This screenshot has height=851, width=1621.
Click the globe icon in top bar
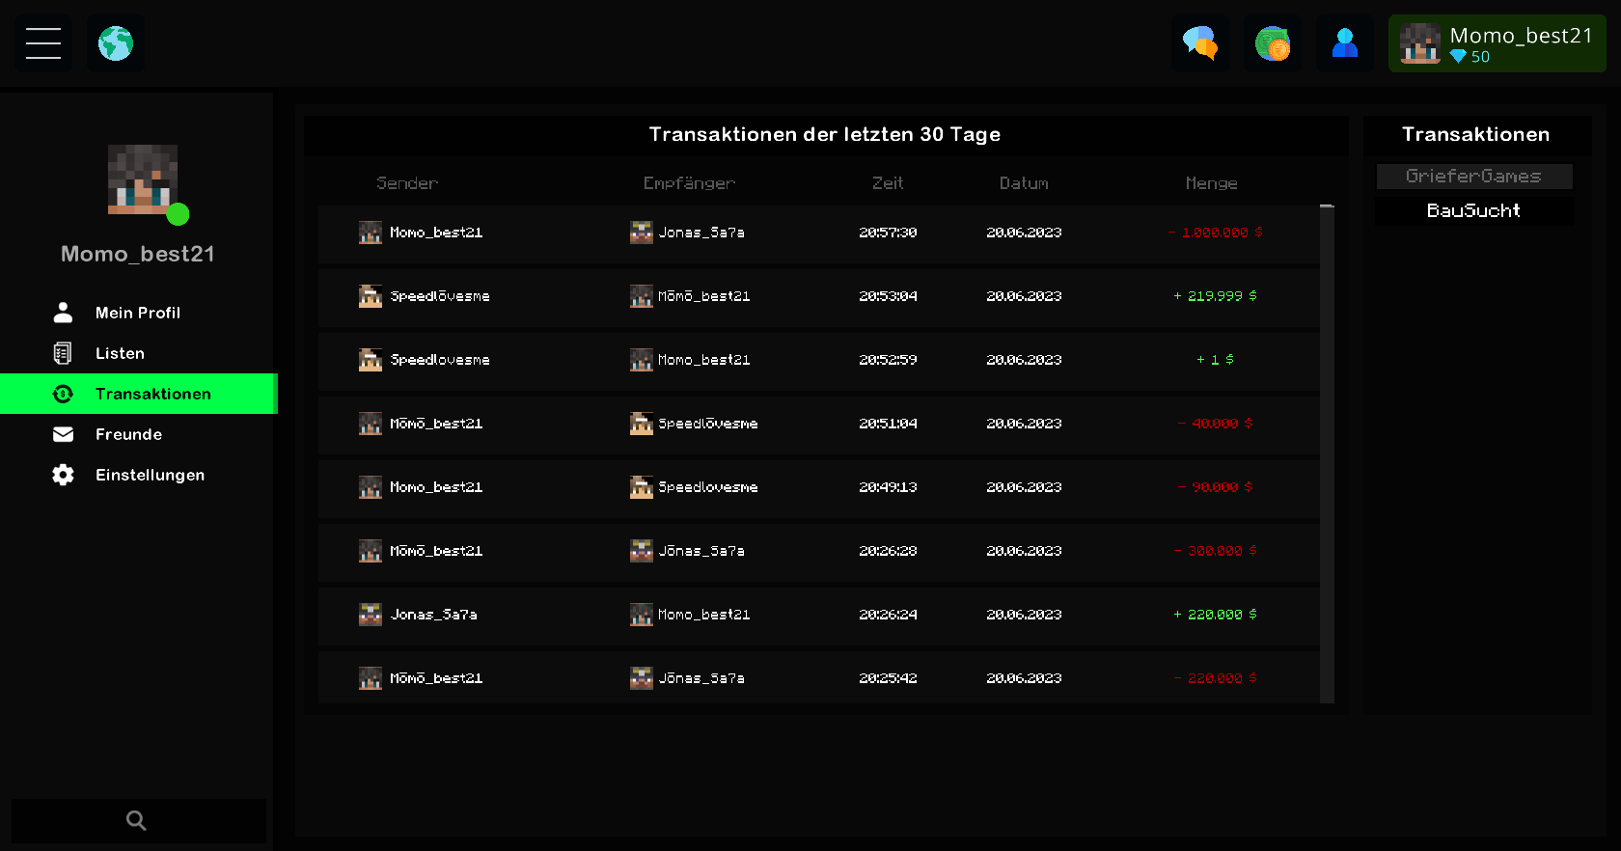pyautogui.click(x=116, y=43)
